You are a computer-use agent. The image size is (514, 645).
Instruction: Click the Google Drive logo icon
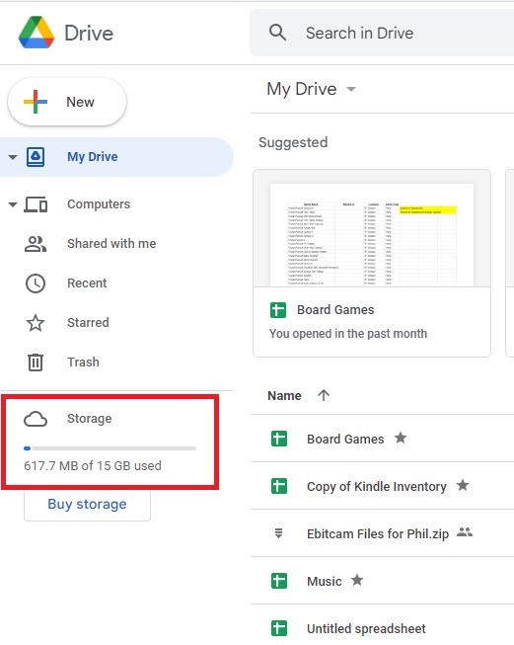point(37,33)
